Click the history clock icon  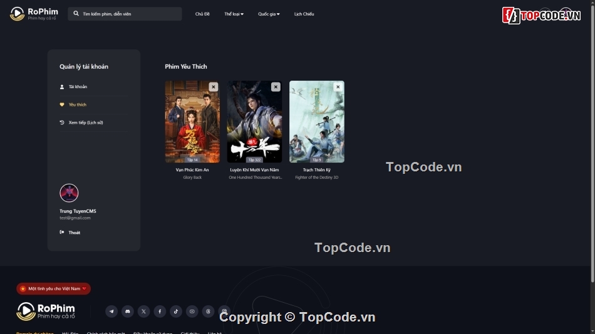tap(62, 123)
